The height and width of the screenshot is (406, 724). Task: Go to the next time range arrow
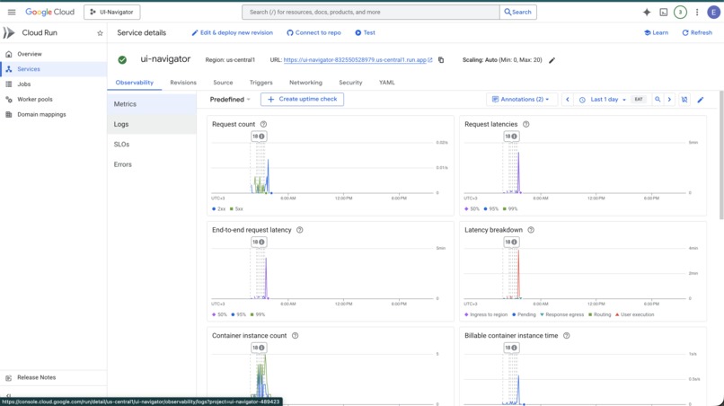[x=669, y=100]
